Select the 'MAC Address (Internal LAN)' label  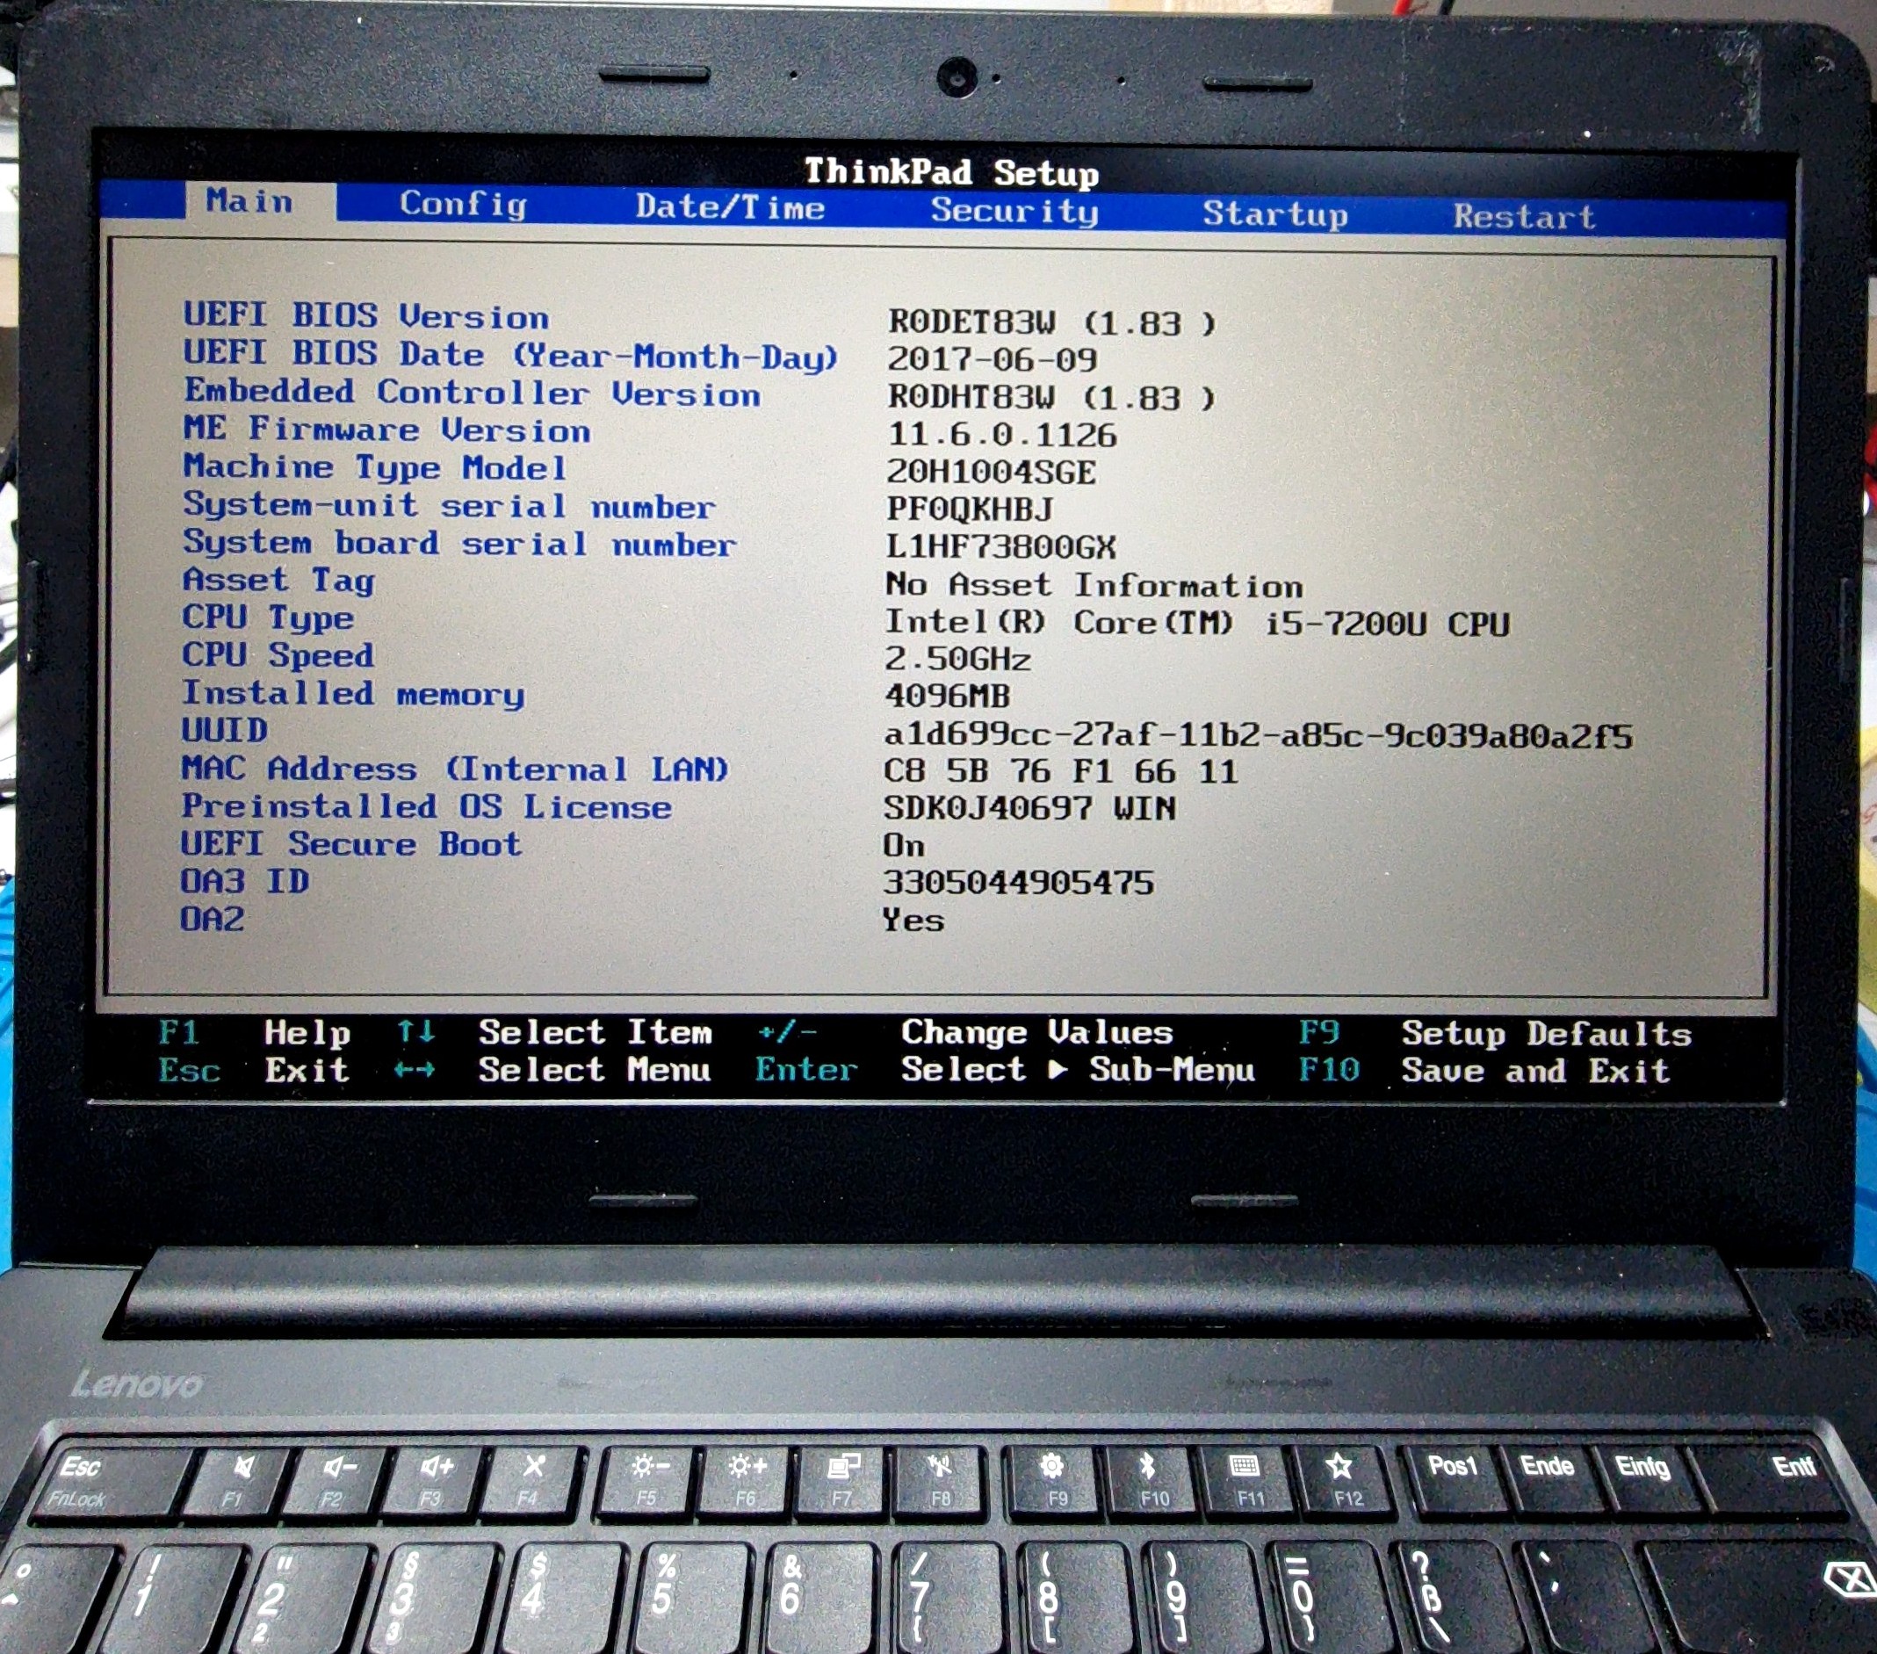pos(456,769)
